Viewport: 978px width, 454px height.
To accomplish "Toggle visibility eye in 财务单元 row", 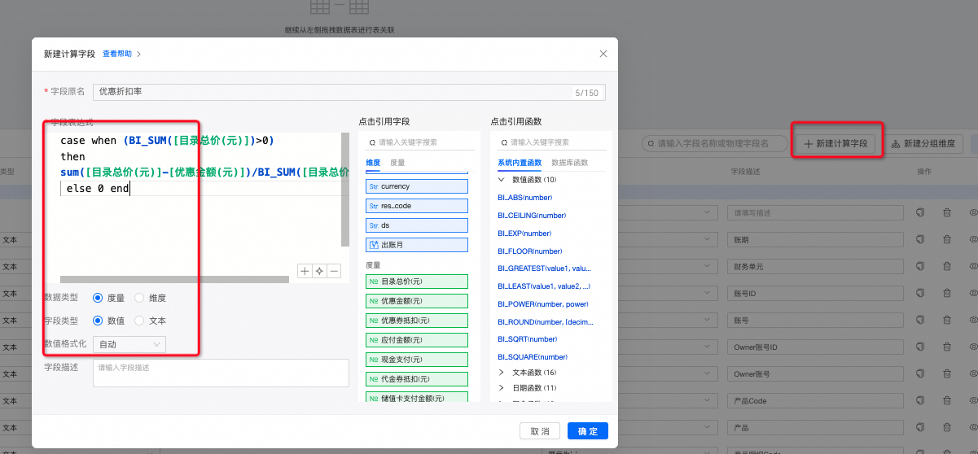I will (972, 266).
